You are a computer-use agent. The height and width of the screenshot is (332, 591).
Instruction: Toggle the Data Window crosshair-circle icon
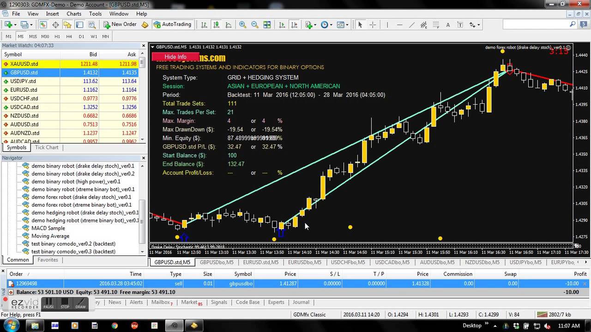coord(55,24)
